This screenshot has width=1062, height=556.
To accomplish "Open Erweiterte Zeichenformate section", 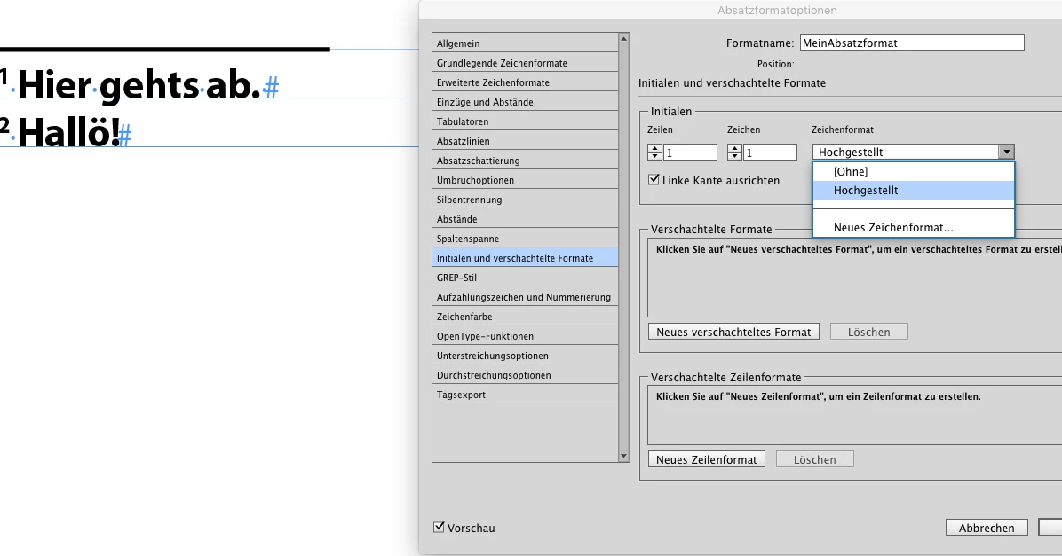I will (525, 82).
